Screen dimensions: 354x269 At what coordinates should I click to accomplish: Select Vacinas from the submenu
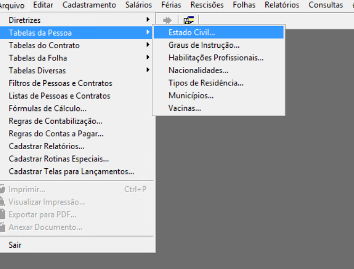pos(185,108)
